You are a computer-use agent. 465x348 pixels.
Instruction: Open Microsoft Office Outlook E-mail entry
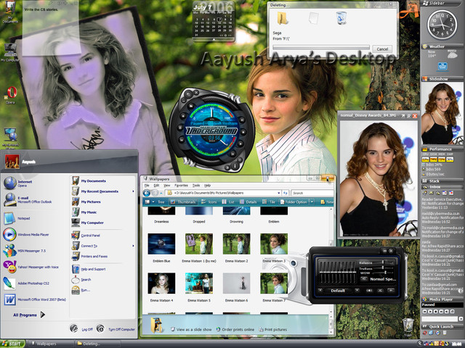point(28,200)
